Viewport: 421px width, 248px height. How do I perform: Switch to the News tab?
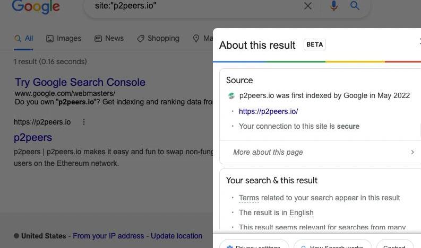(x=109, y=38)
